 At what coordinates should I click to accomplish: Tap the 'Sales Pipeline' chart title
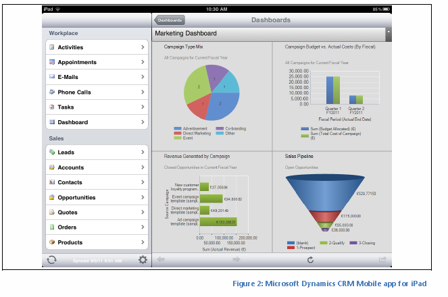[x=299, y=156]
